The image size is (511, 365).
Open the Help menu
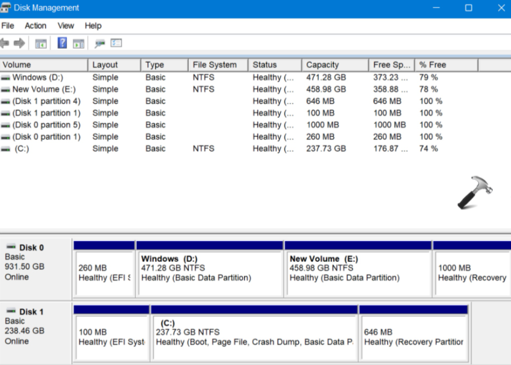(x=93, y=26)
